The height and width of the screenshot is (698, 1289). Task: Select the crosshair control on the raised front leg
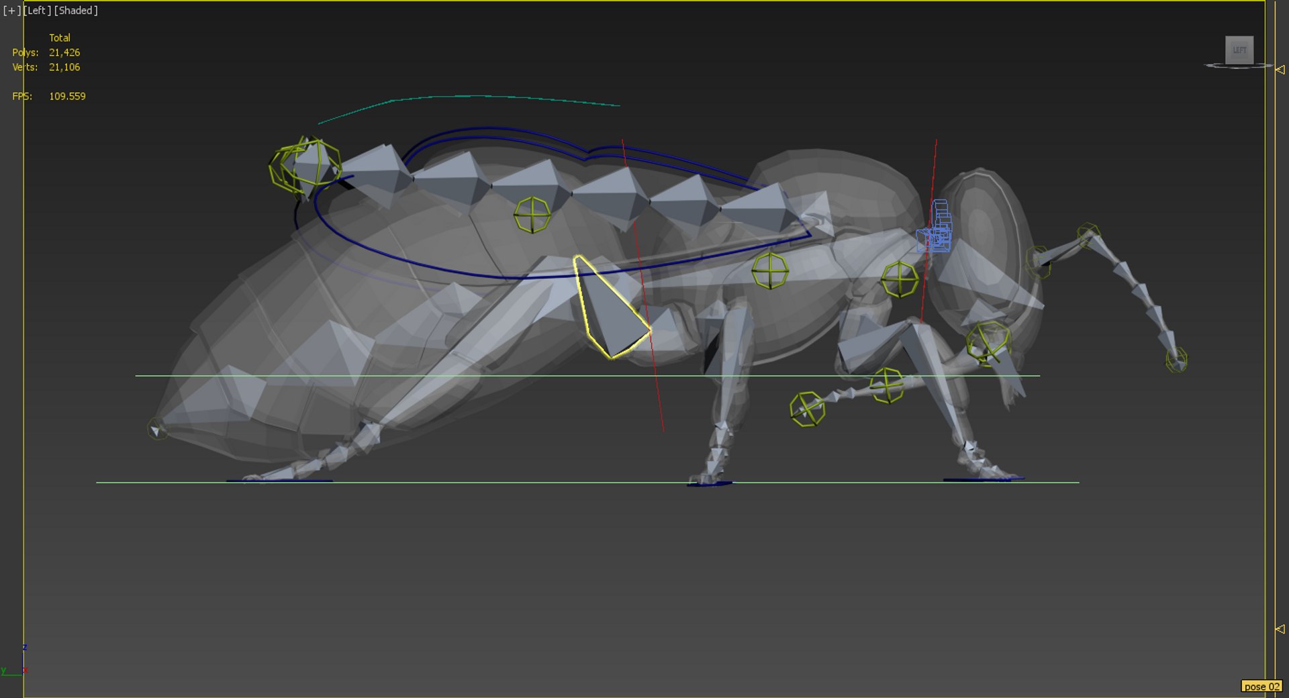pos(887,385)
